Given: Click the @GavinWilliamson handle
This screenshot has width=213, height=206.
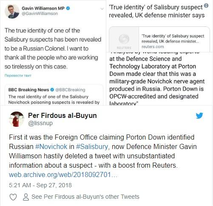Looking at the screenshot, I should pyautogui.click(x=40, y=14).
